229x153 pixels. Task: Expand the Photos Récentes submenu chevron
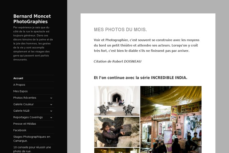point(51,98)
